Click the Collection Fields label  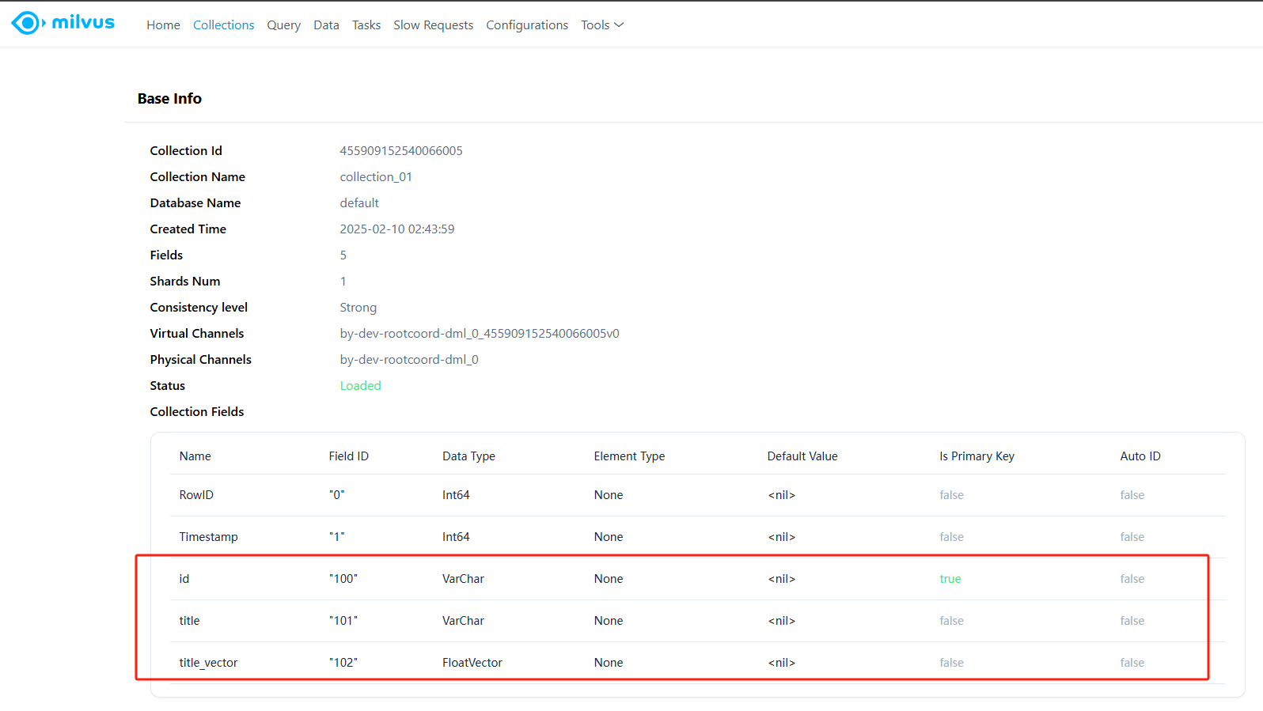point(197,411)
